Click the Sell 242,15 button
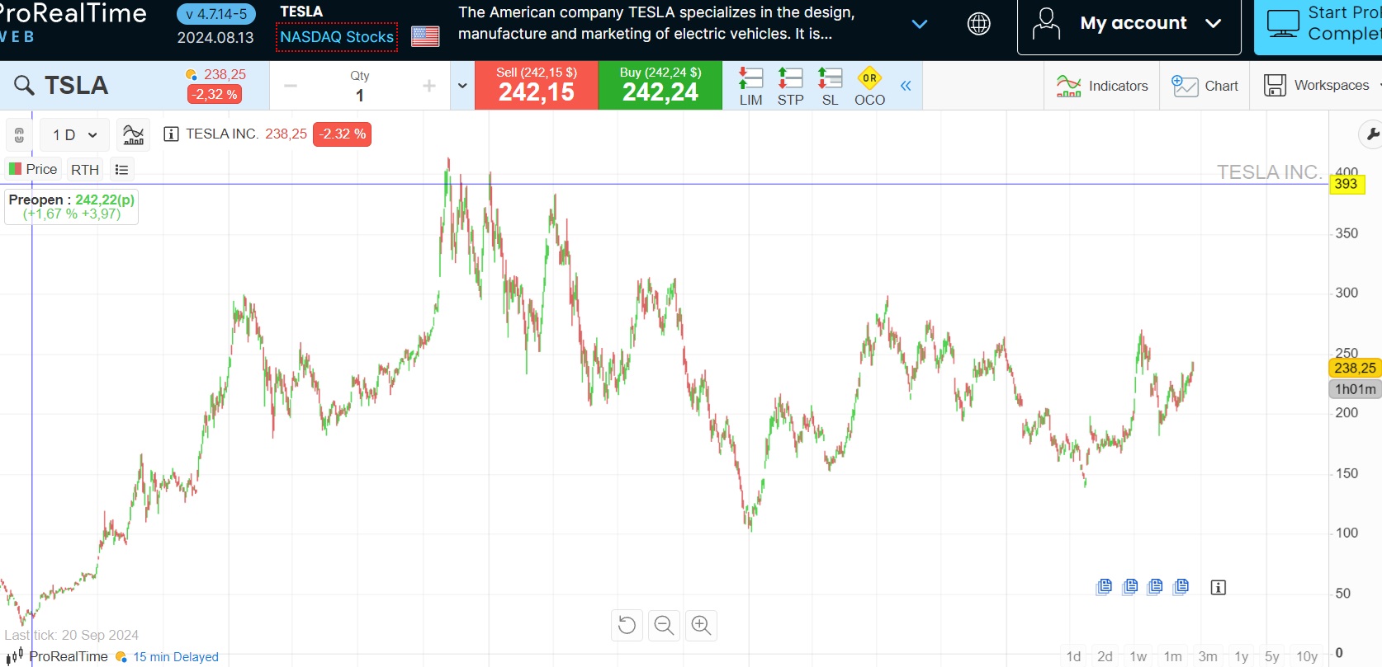Screen dimensions: 1382x667 pyautogui.click(x=536, y=86)
